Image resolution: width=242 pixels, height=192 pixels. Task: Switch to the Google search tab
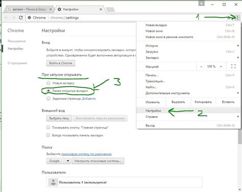29,9
